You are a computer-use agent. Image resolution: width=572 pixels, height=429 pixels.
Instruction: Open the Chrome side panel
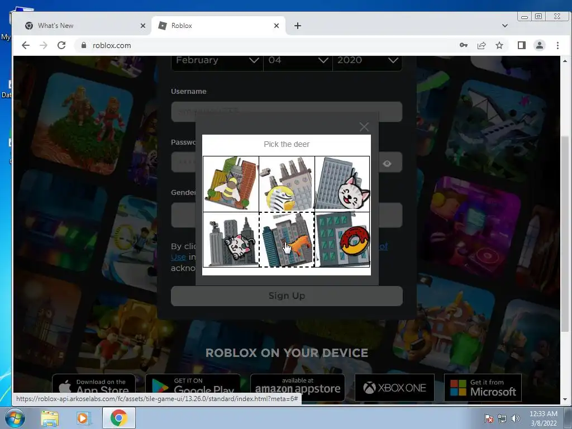(522, 45)
